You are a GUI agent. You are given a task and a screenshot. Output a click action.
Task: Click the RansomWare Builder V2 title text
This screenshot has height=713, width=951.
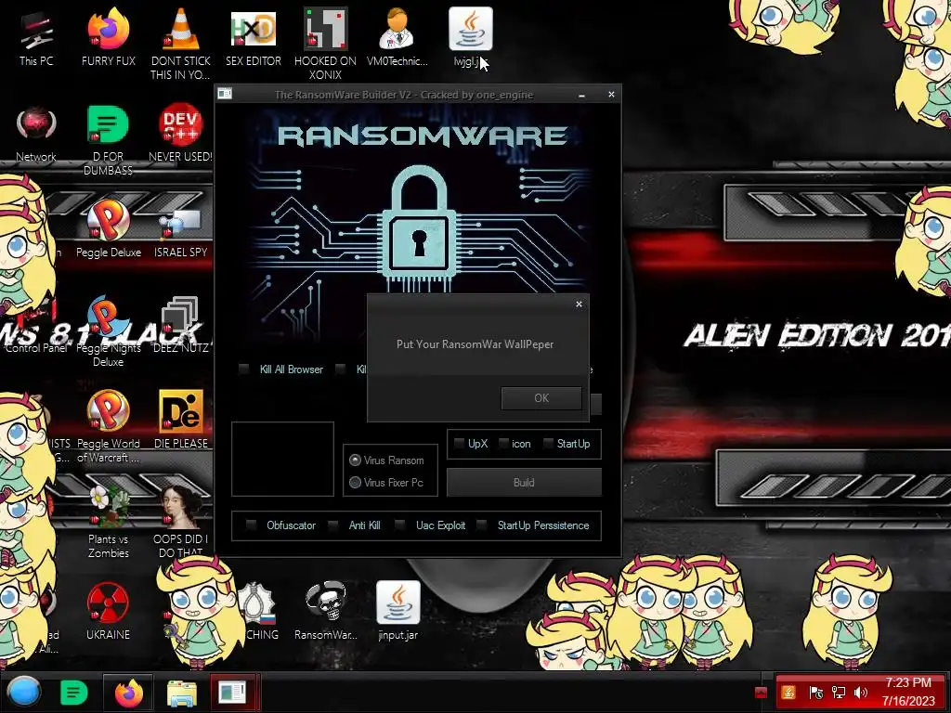[404, 95]
